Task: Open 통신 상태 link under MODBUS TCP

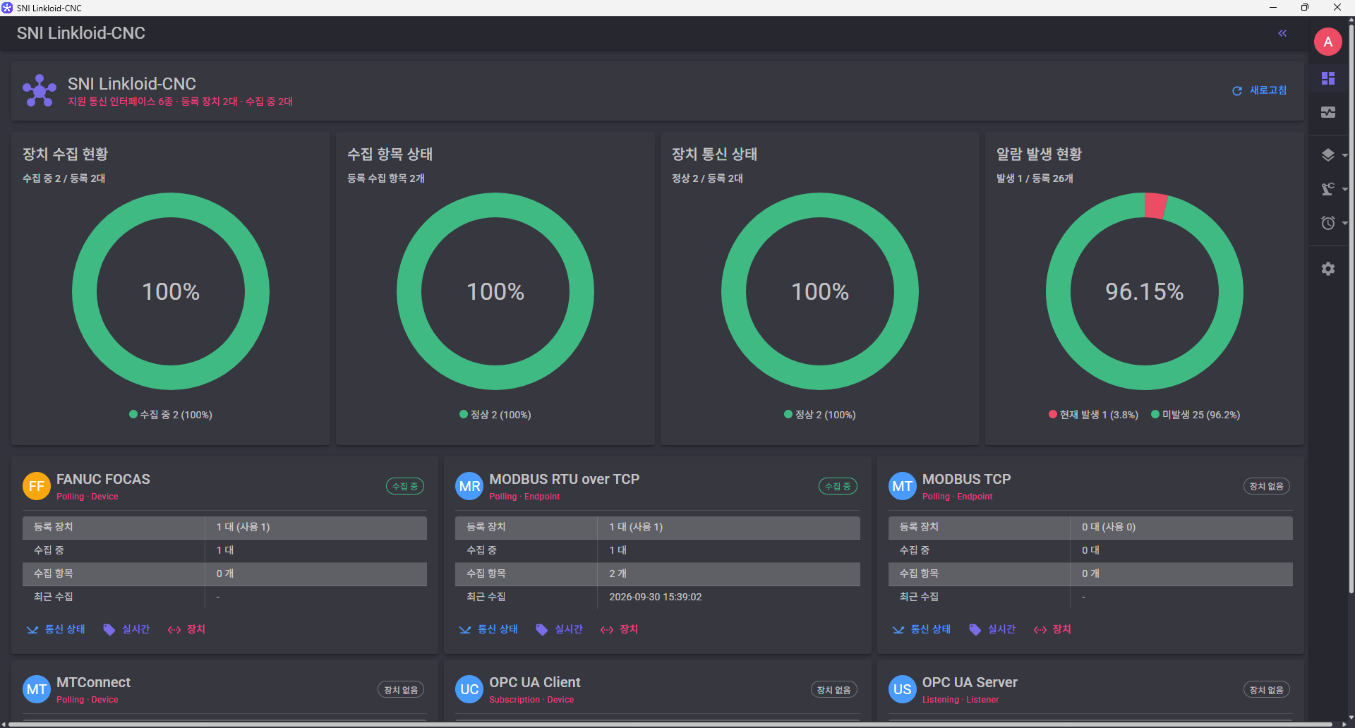Action: (922, 629)
